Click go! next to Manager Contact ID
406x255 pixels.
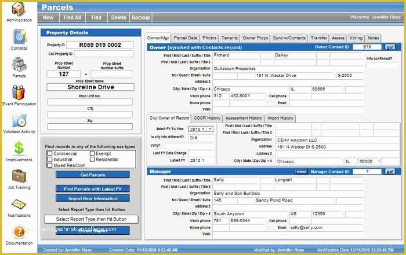click(x=390, y=171)
